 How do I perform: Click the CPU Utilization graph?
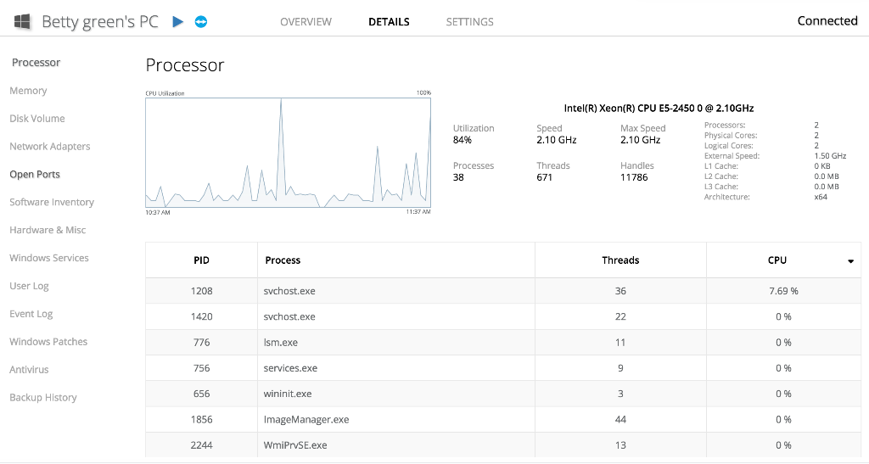pyautogui.click(x=288, y=153)
